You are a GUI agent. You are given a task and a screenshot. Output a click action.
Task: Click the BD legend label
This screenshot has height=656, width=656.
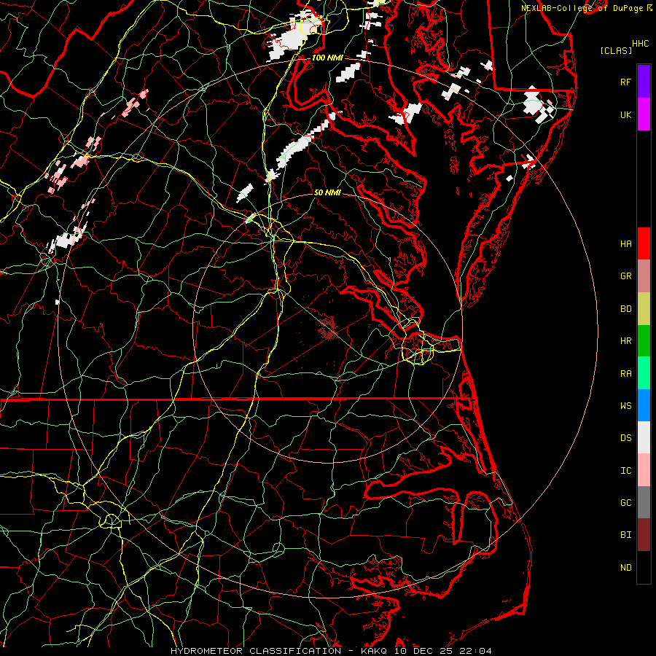click(626, 309)
